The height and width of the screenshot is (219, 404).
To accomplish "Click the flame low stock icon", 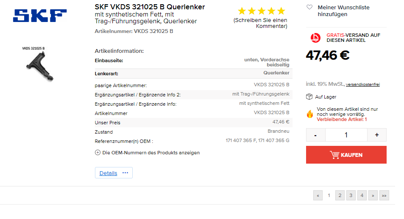I will pyautogui.click(x=309, y=114).
